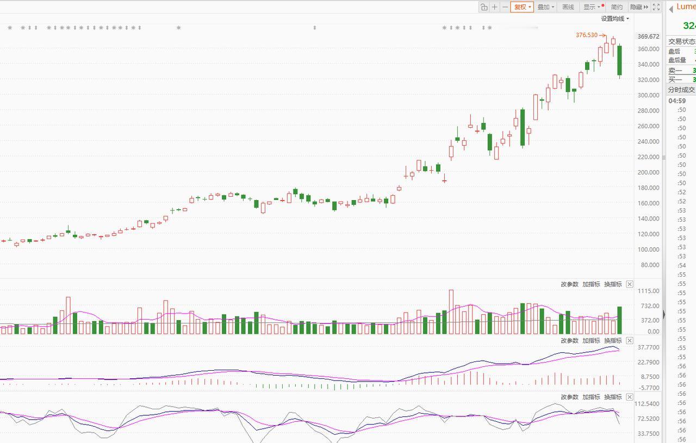Click the 37.7700 MACD axis value

pos(648,347)
